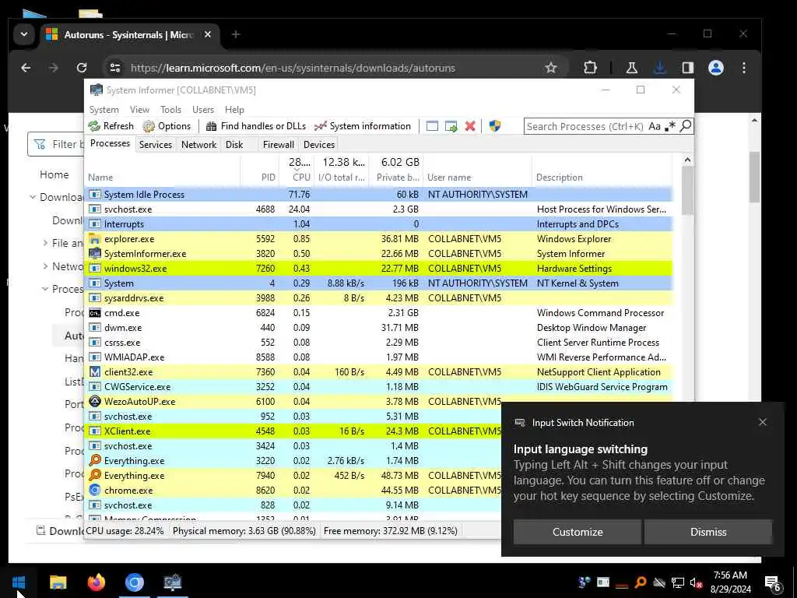The image size is (797, 598).
Task: Open a new Chrome tab
Action: 235,34
